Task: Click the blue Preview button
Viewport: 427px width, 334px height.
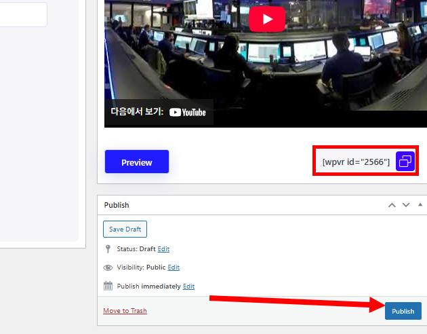Action: [137, 162]
